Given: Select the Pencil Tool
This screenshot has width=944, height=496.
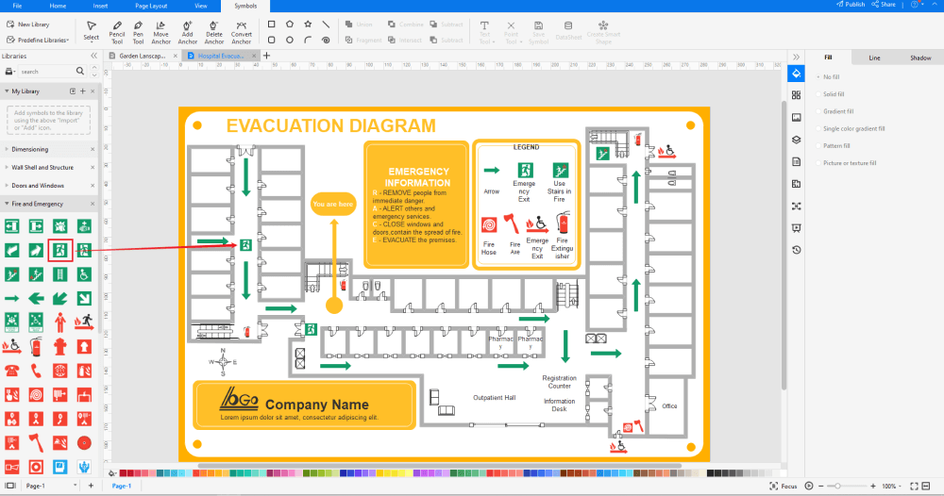Looking at the screenshot, I should (117, 30).
